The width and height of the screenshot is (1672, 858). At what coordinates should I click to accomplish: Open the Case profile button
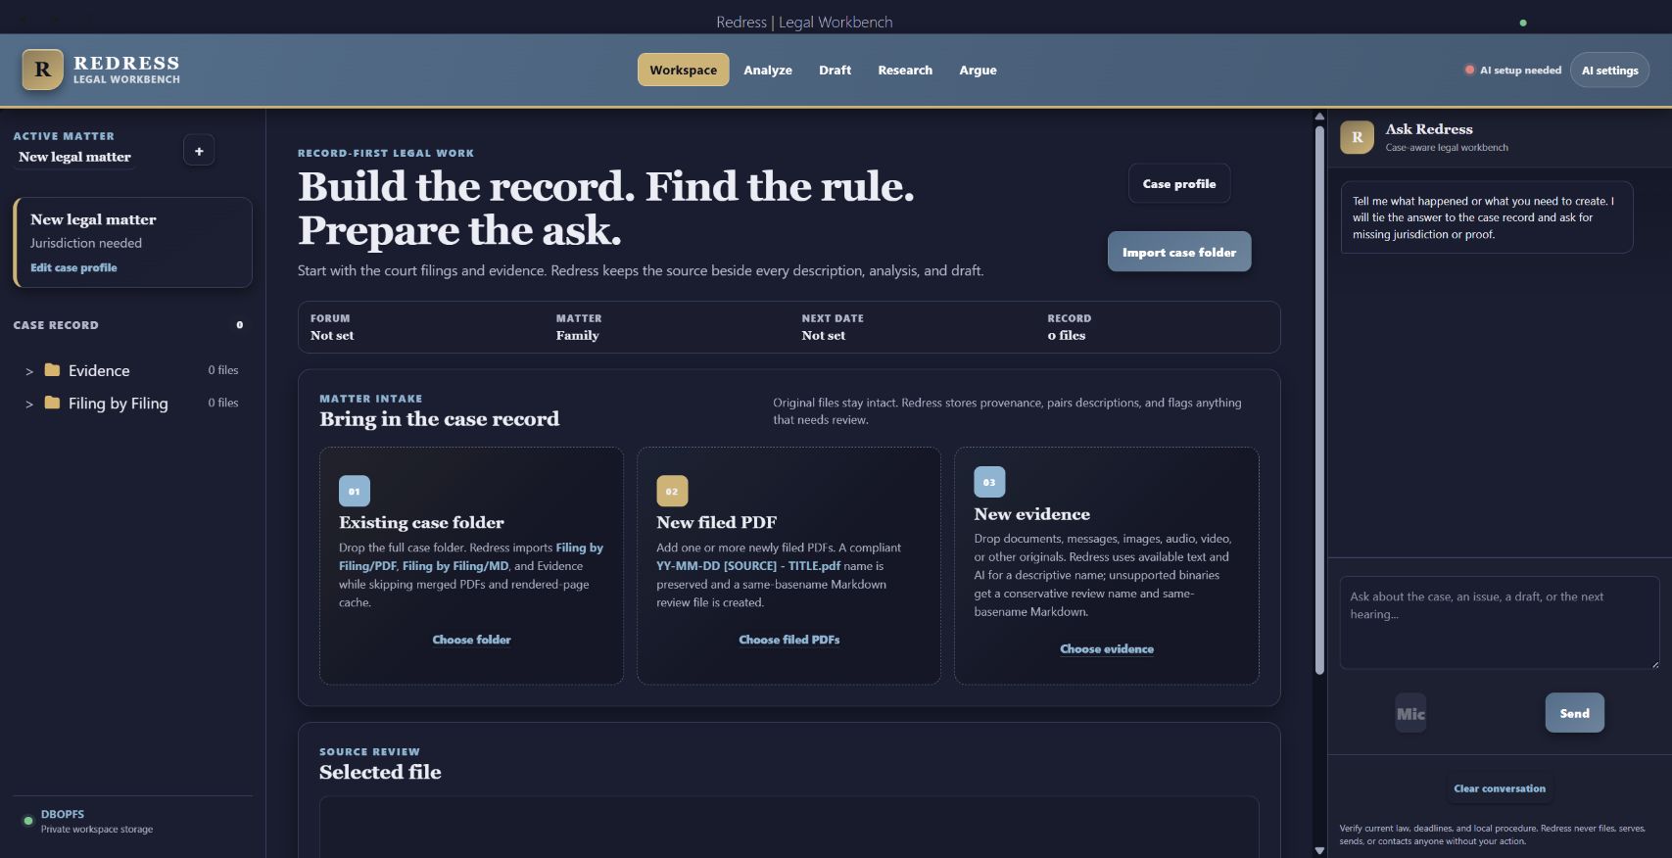(x=1179, y=183)
